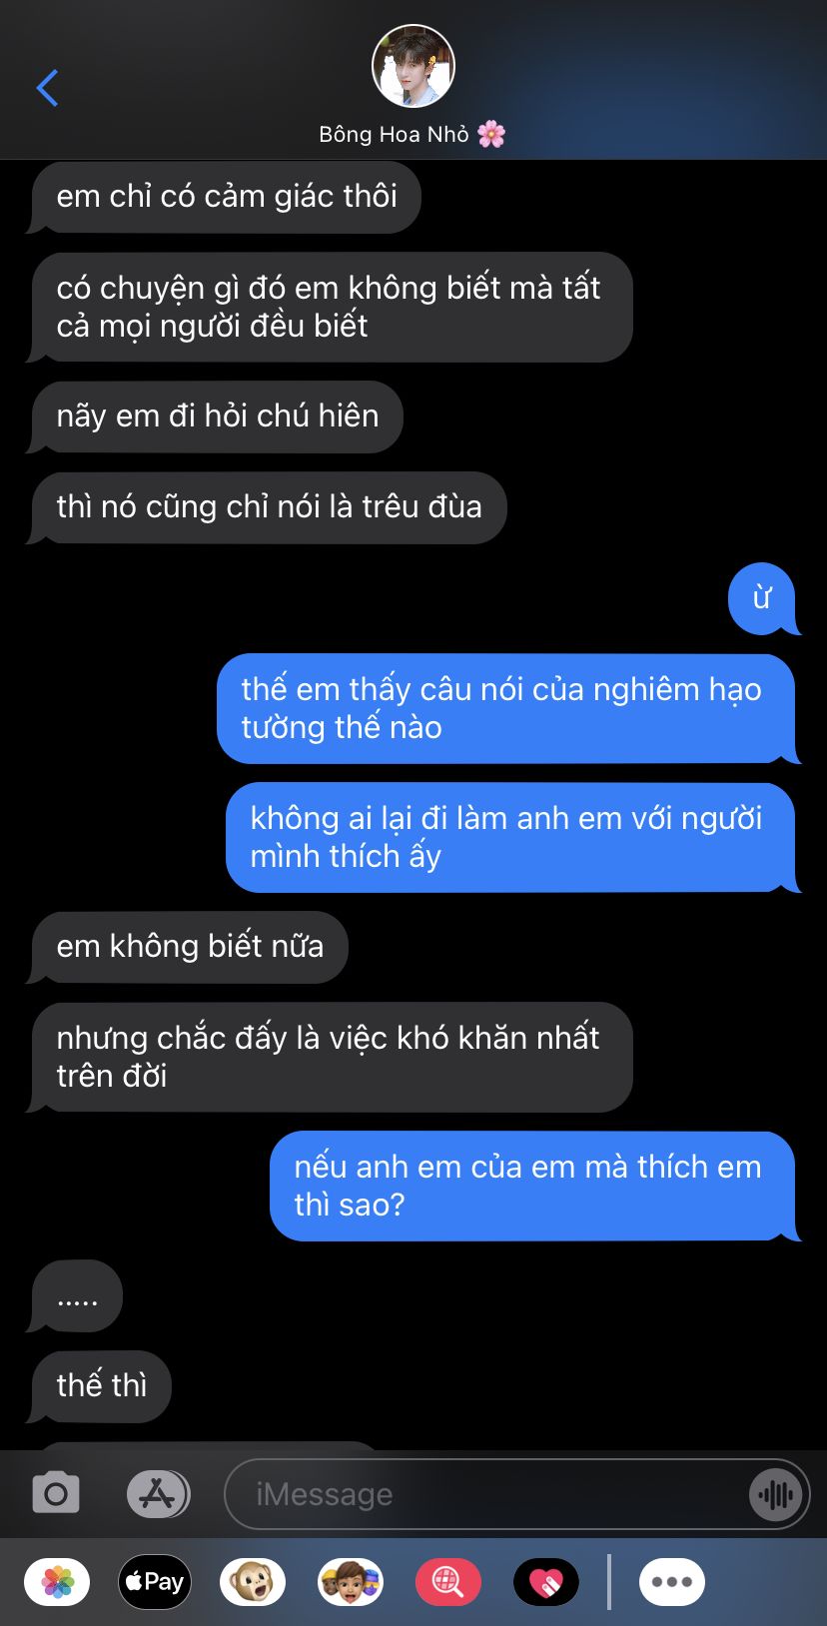Open the monkey Animoji icon
The height and width of the screenshot is (1626, 827).
(x=253, y=1582)
